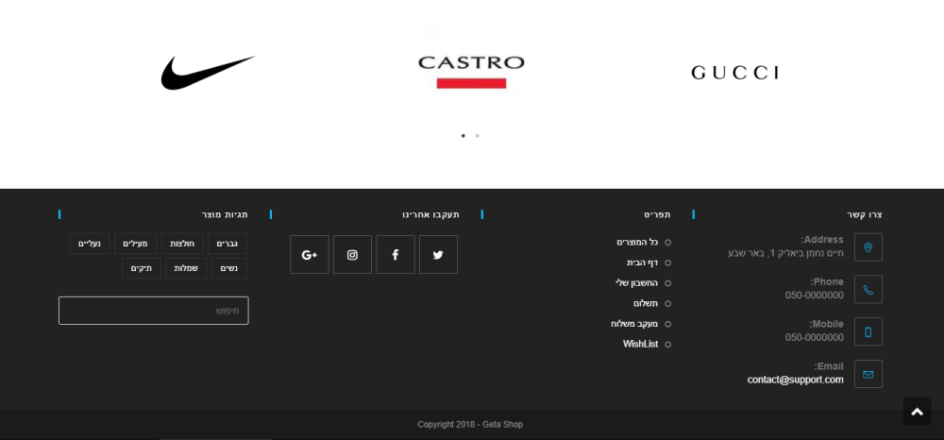This screenshot has height=440, width=944.
Task: Click the Nike brand logo
Action: point(208,72)
